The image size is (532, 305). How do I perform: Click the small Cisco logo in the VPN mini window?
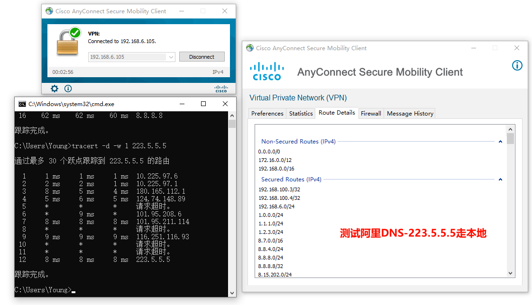pyautogui.click(x=221, y=89)
